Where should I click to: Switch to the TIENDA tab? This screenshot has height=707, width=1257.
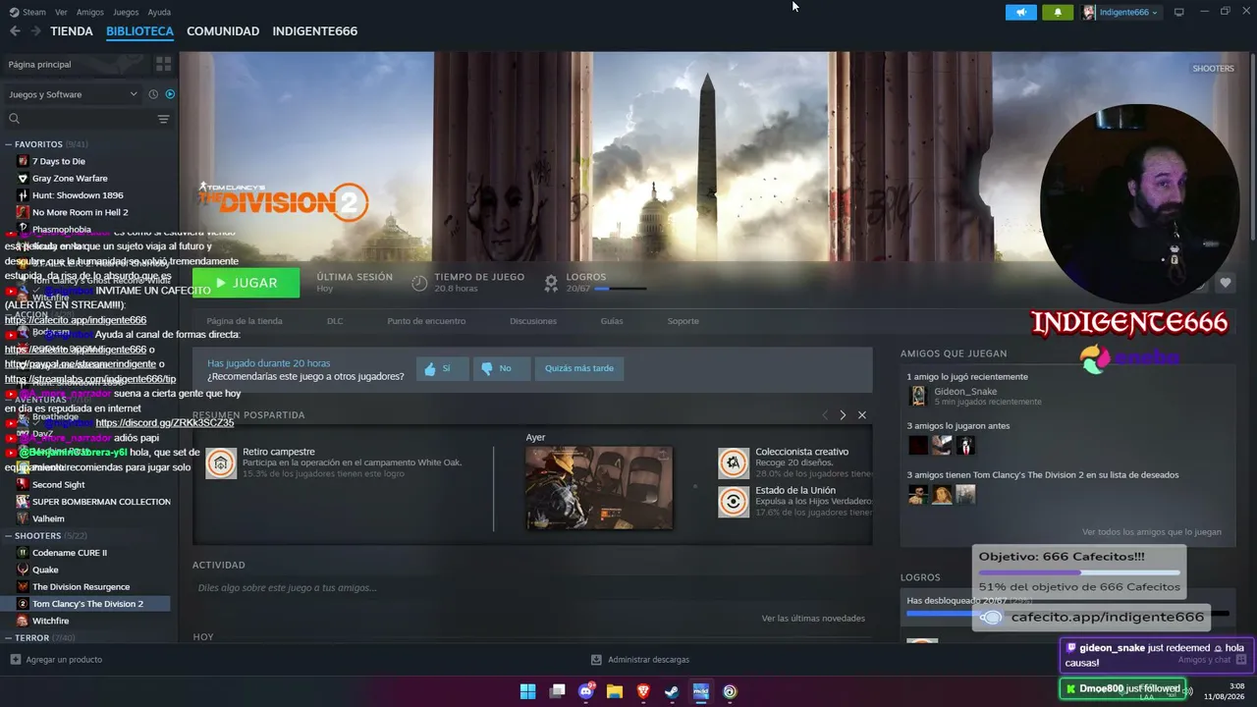click(72, 31)
